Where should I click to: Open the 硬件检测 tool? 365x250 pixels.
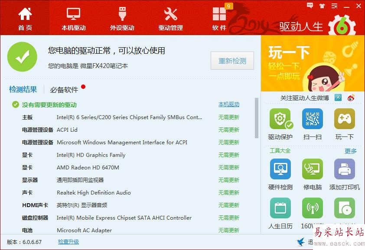pyautogui.click(x=280, y=169)
